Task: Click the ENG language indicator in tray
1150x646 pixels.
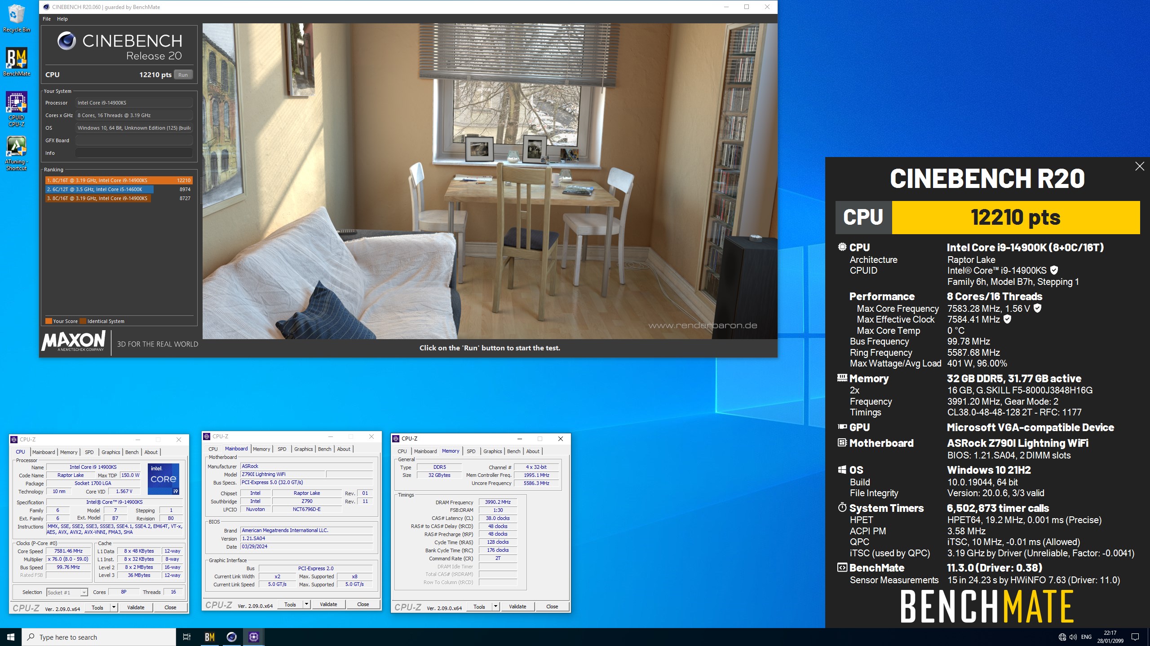Action: tap(1086, 637)
